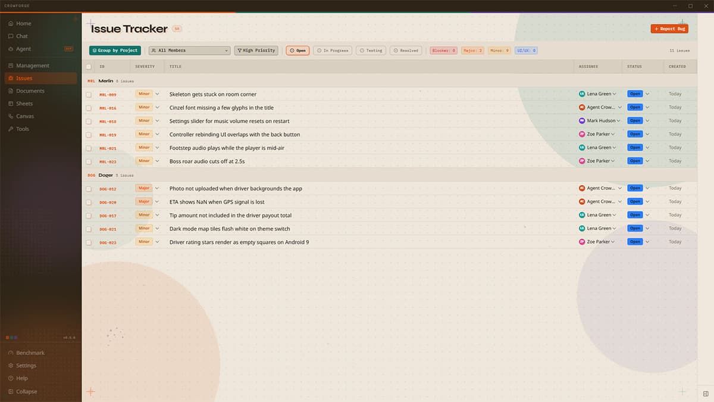
Task: Open the Benchmark page
Action: pos(40,353)
